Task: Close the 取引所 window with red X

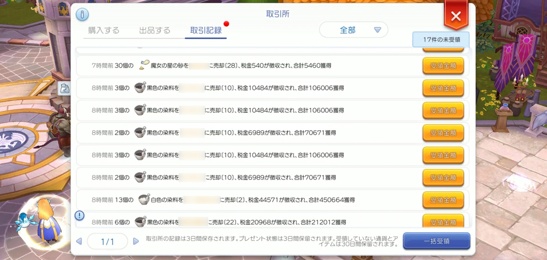Action: [x=455, y=16]
